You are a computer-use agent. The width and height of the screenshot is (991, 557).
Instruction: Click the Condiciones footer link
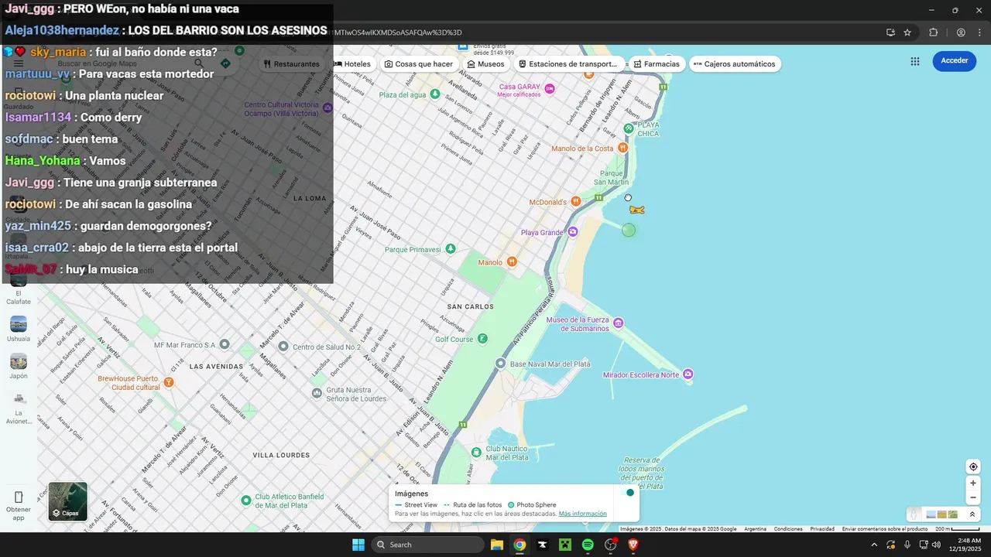point(788,529)
